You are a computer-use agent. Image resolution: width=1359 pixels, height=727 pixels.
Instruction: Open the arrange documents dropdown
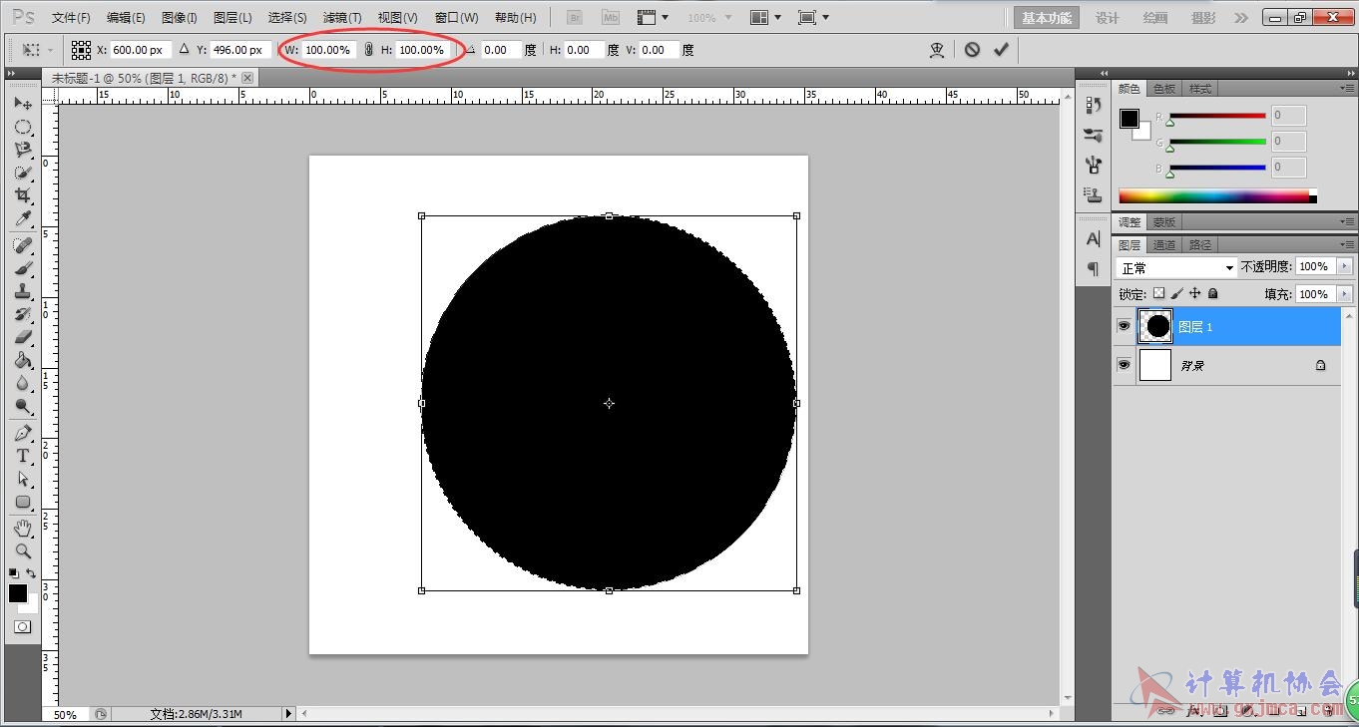pos(765,18)
